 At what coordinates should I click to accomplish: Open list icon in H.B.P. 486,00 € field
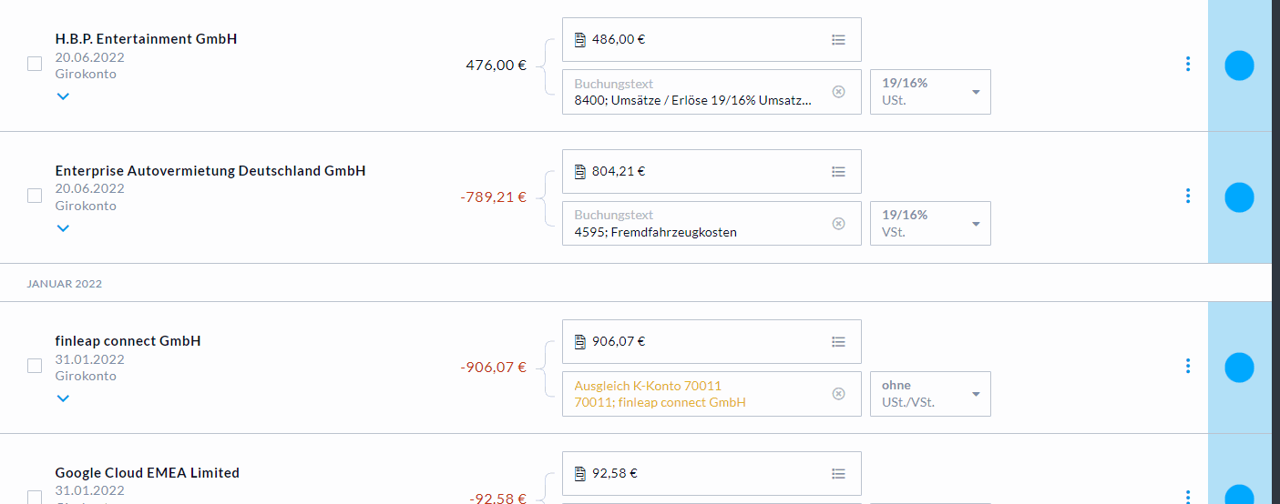[838, 40]
